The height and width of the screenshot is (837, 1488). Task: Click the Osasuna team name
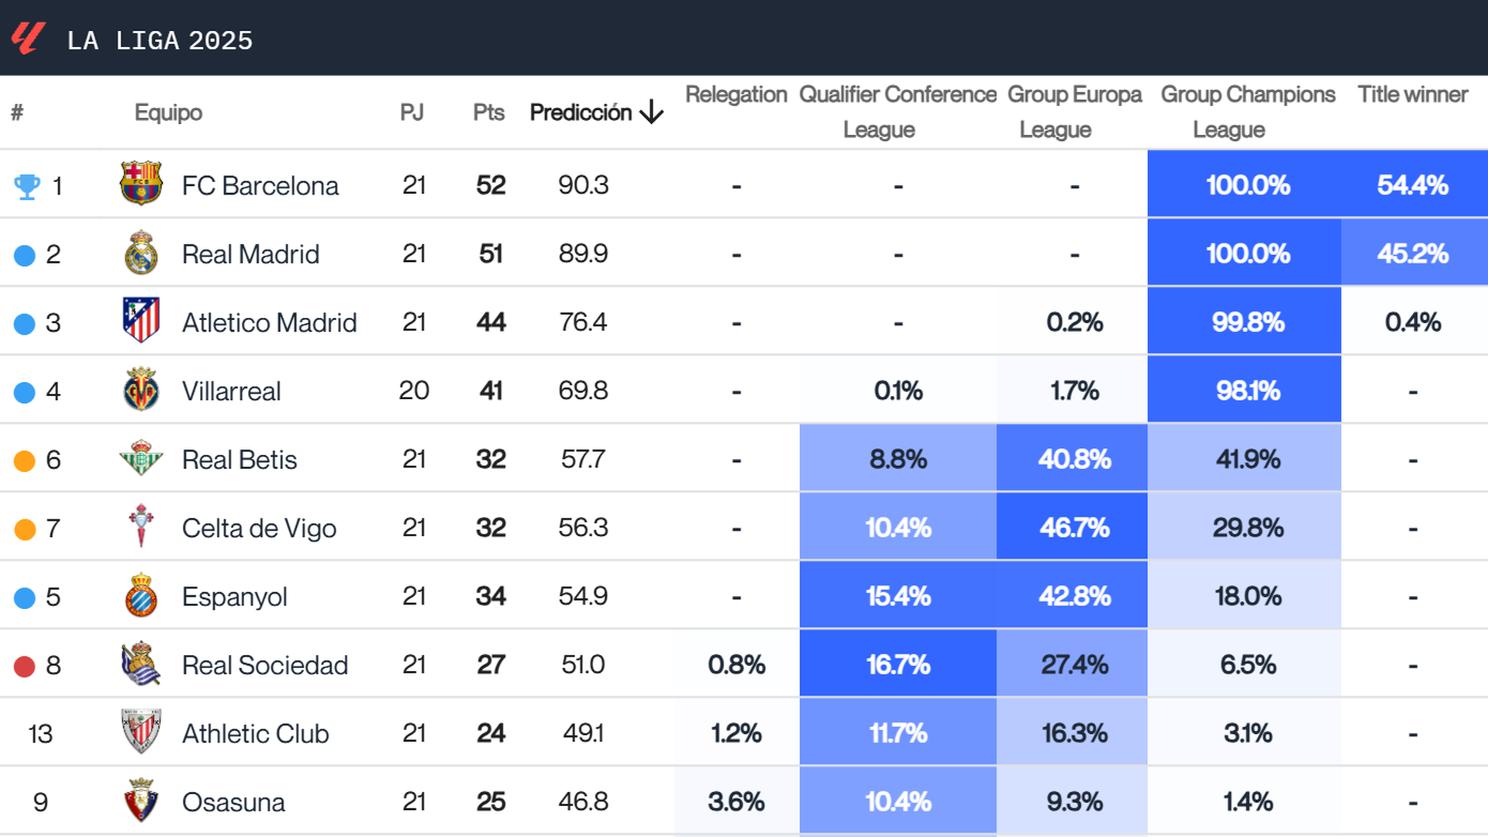[x=232, y=801]
